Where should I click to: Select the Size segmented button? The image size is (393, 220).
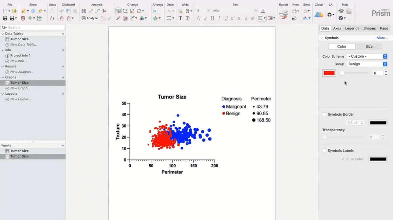[369, 46]
